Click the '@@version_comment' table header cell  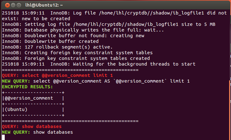pyautogui.click(x=29, y=98)
